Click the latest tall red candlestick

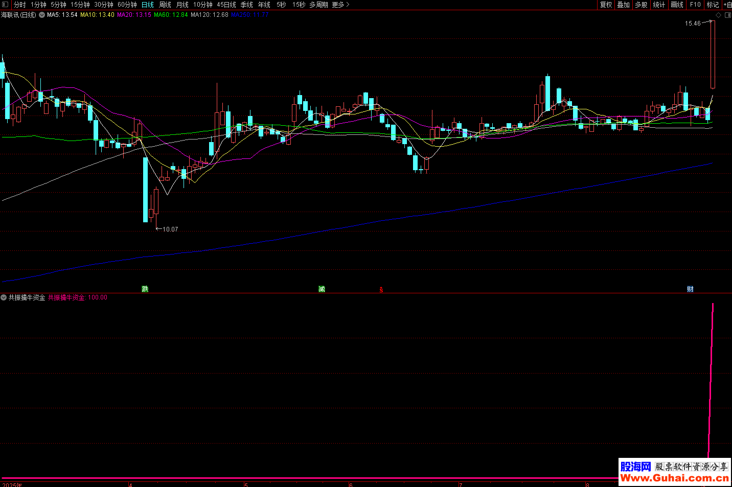coord(713,54)
